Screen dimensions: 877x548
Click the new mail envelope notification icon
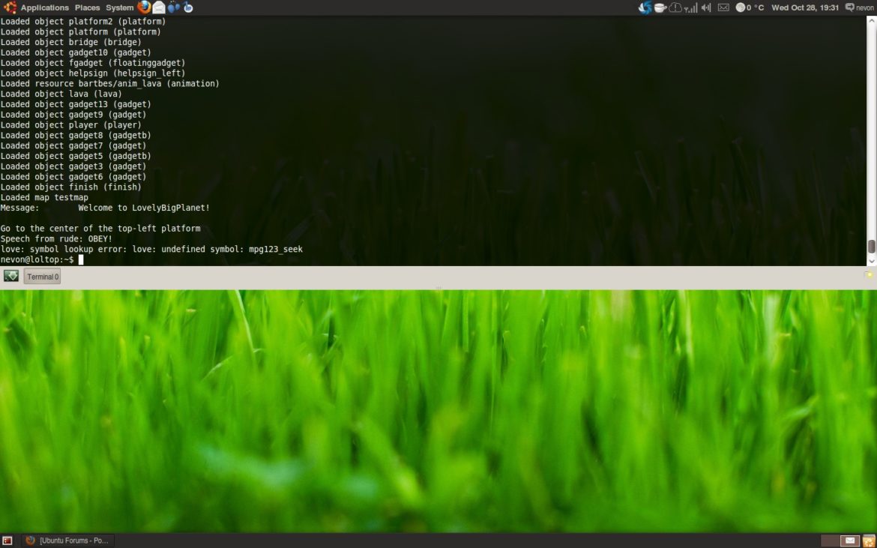722,7
